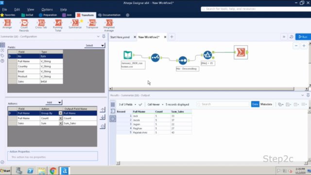Switch to Documentation tool category

(109, 15)
